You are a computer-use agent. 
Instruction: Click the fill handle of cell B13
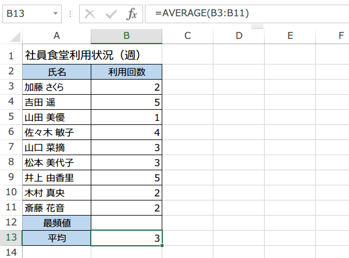tap(162, 246)
